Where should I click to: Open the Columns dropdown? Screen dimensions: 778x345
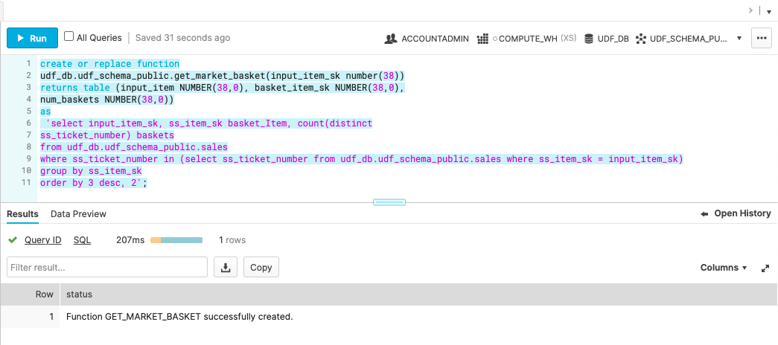pyautogui.click(x=724, y=268)
